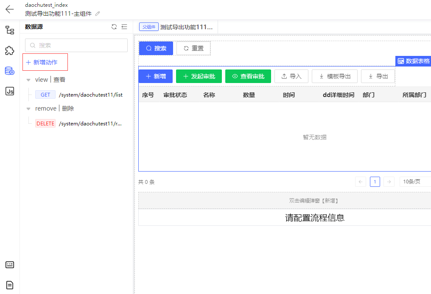This screenshot has height=294, width=431.
Task: Select the DELETE /system/daochutest11/r... action
Action: (x=78, y=124)
